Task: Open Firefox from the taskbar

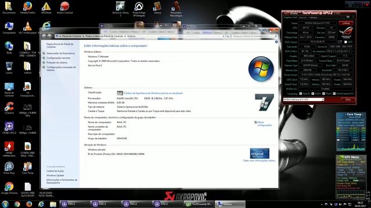Action: tap(29, 204)
